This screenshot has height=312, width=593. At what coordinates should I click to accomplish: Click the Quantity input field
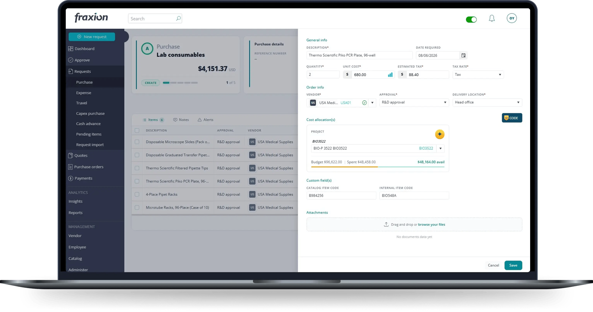(323, 75)
